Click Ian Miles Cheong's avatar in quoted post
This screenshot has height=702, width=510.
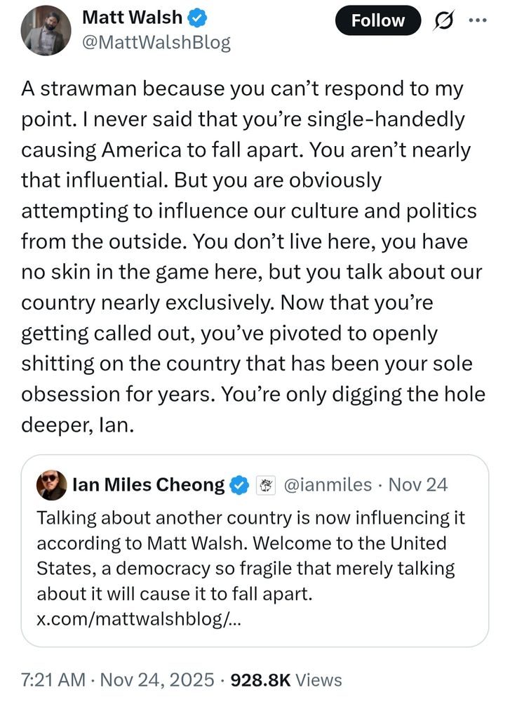click(50, 484)
